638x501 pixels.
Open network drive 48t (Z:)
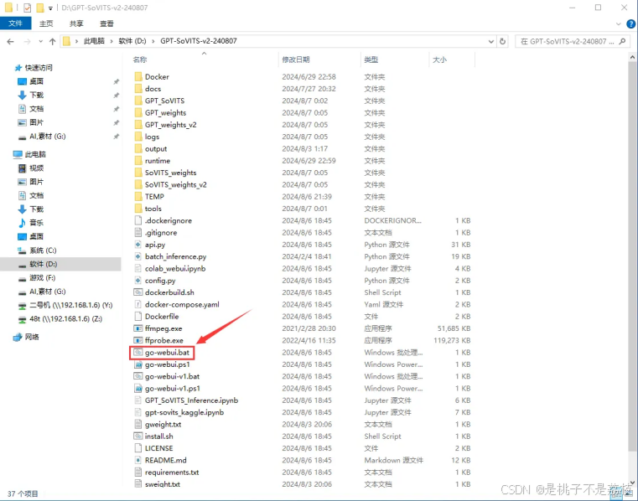point(61,319)
